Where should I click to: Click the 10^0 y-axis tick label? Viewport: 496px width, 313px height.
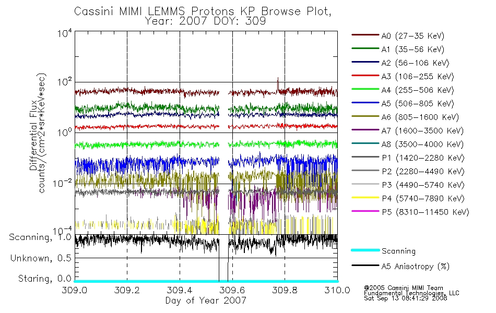(x=64, y=132)
